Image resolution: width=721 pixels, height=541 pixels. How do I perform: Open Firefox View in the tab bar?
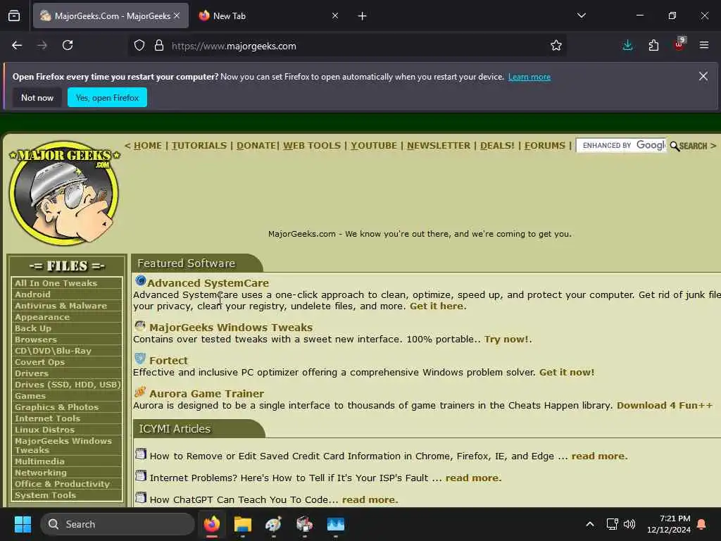(x=14, y=16)
